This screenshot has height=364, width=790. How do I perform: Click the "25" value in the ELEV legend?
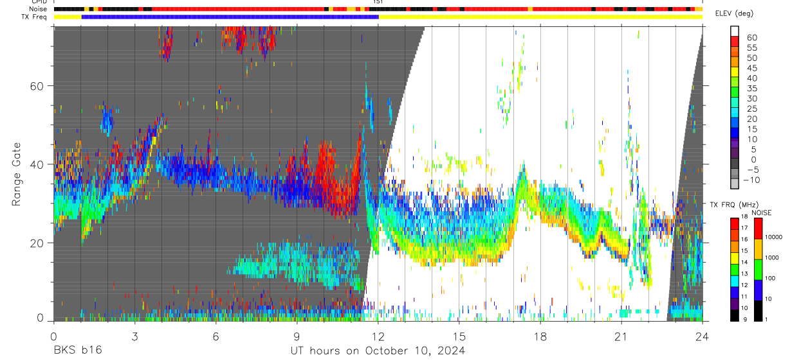pos(751,108)
